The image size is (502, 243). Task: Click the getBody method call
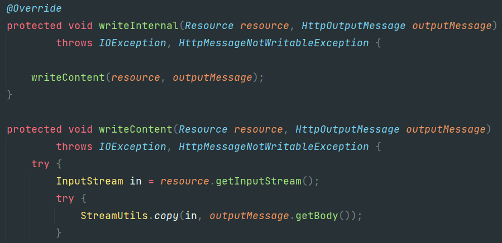(x=317, y=216)
